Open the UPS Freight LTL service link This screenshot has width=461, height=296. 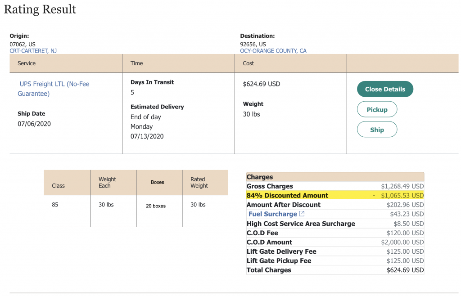[54, 89]
